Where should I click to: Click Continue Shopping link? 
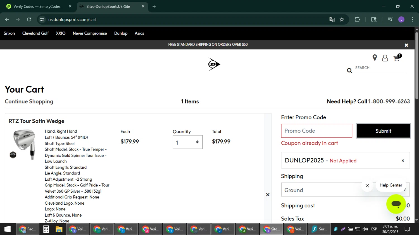coord(29,101)
